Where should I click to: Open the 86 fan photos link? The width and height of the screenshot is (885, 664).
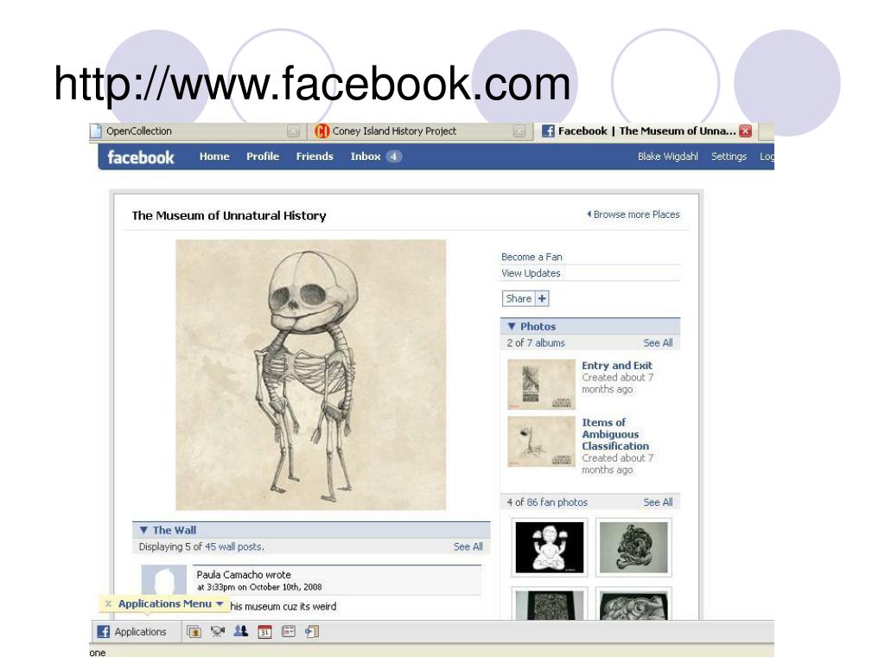(x=557, y=502)
